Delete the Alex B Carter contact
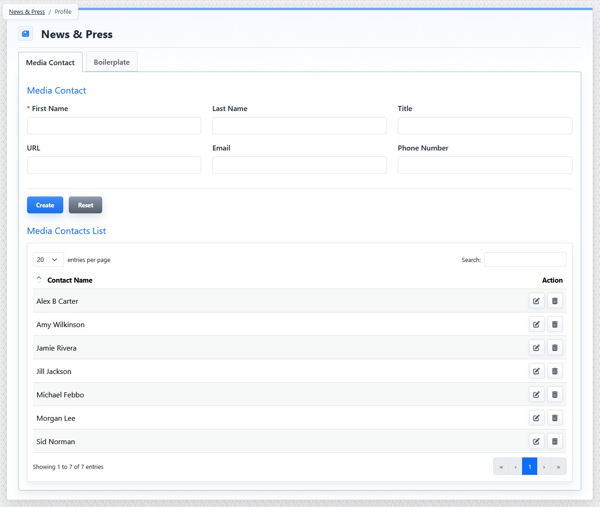This screenshot has height=507, width=600. click(555, 301)
